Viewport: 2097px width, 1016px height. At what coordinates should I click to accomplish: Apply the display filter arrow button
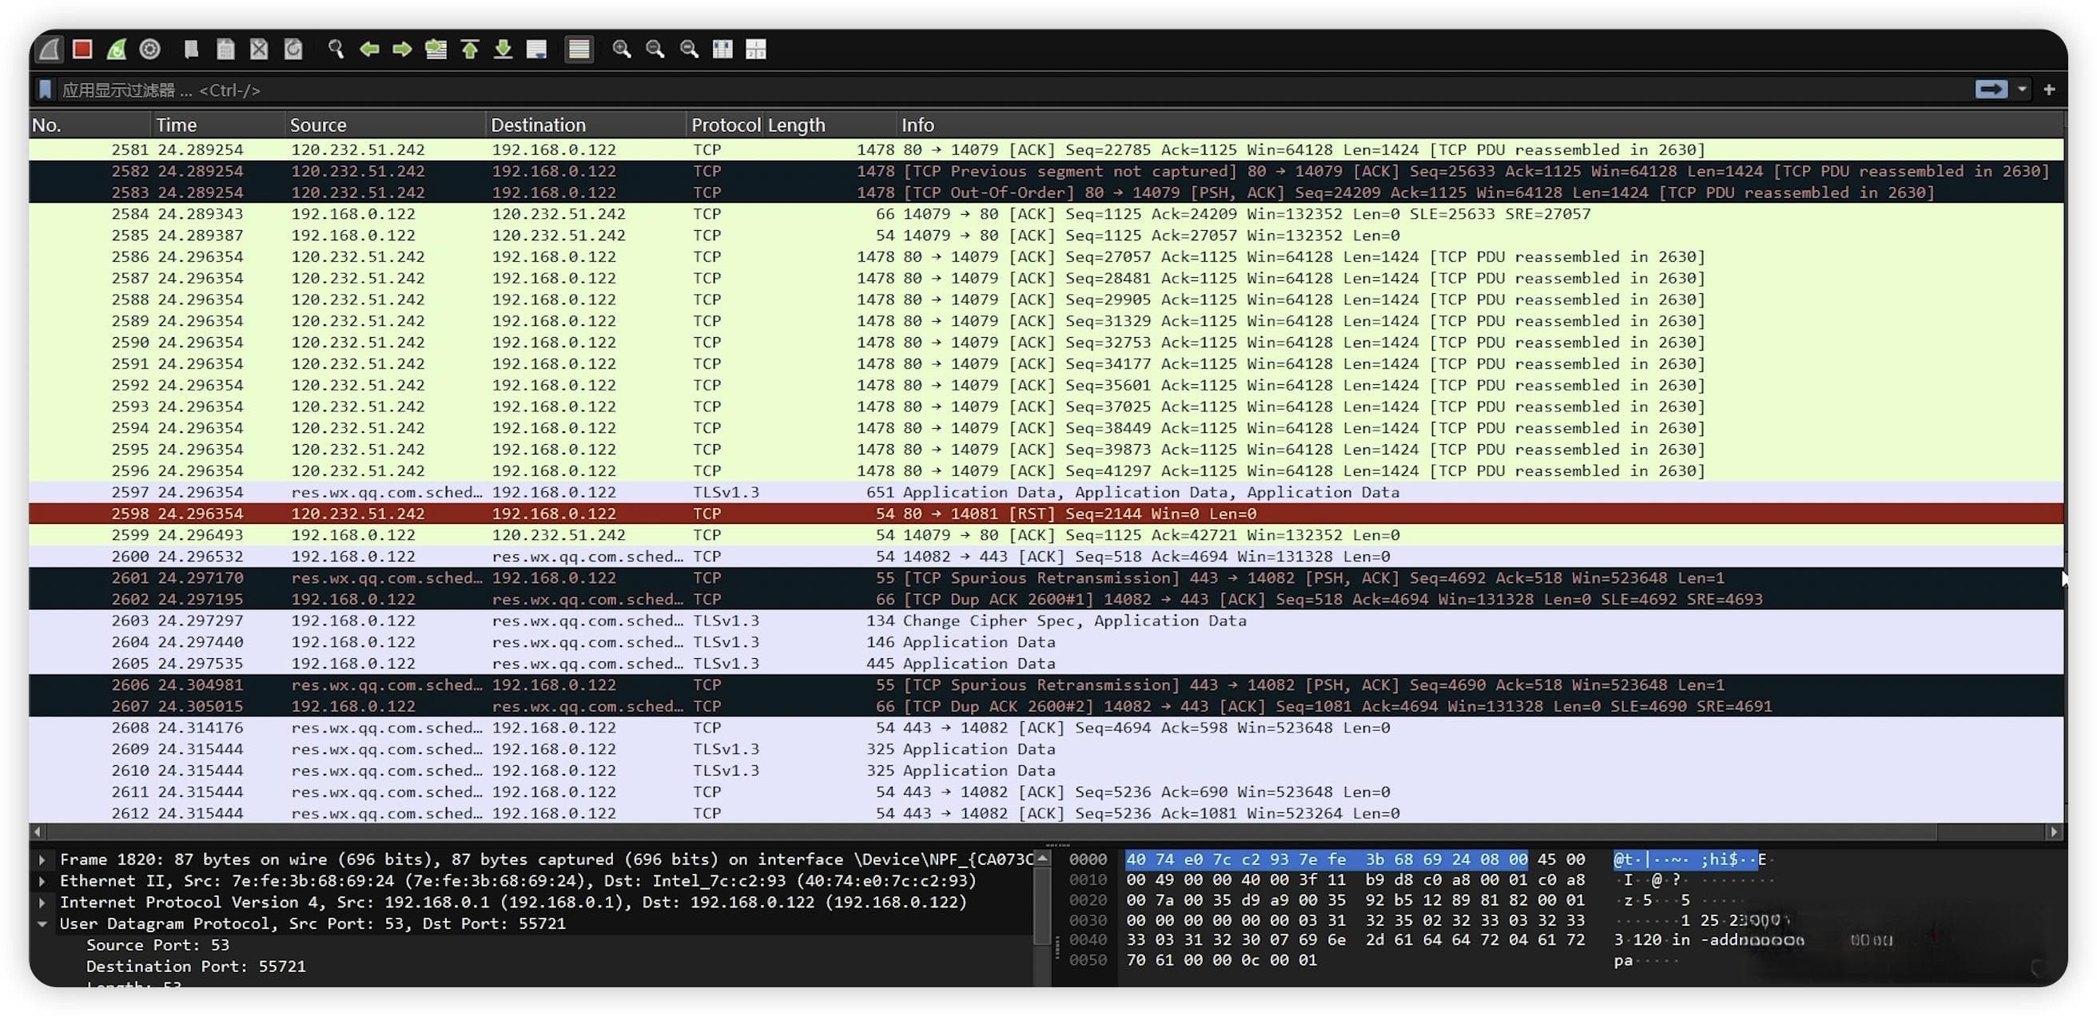click(1991, 89)
